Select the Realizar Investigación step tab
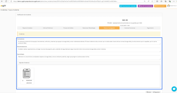177x93 pixels. 109,28
